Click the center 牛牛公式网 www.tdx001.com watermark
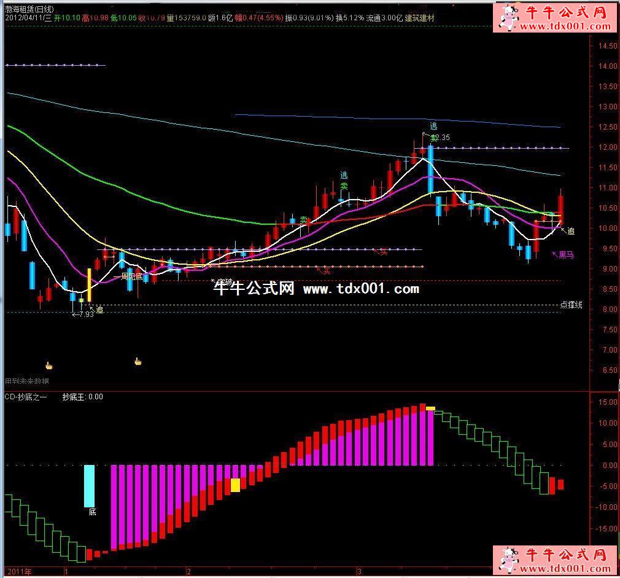This screenshot has height=578, width=620. pyautogui.click(x=316, y=289)
